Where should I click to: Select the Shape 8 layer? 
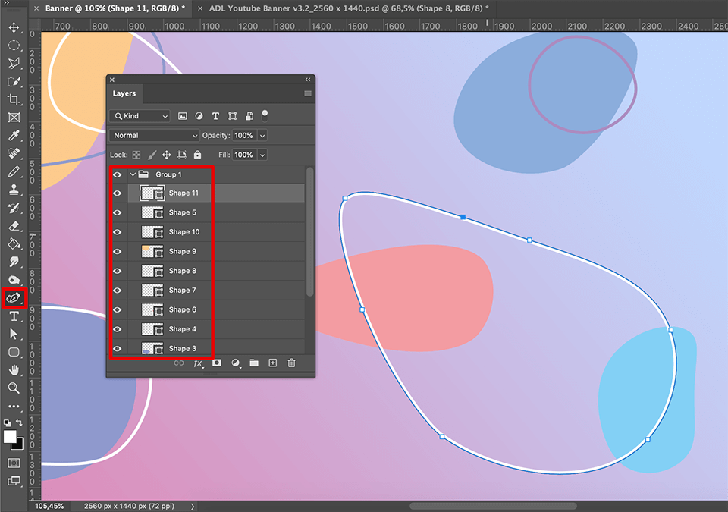[x=183, y=271]
